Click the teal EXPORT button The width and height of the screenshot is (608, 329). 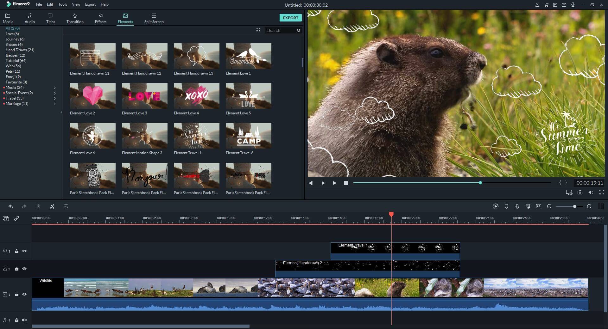coord(290,18)
